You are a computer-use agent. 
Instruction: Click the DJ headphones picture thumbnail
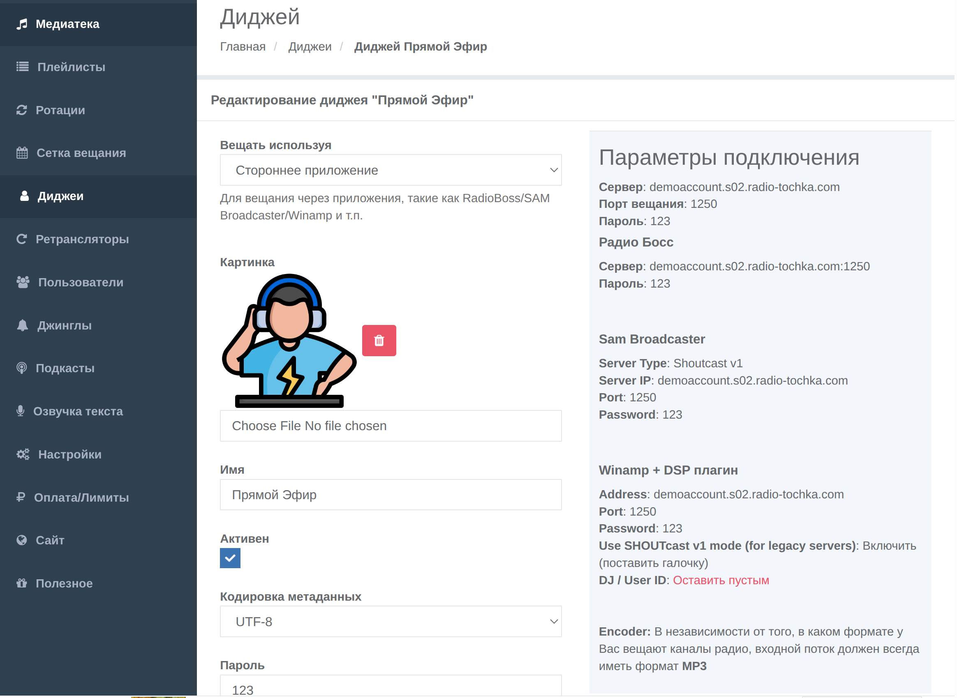289,341
